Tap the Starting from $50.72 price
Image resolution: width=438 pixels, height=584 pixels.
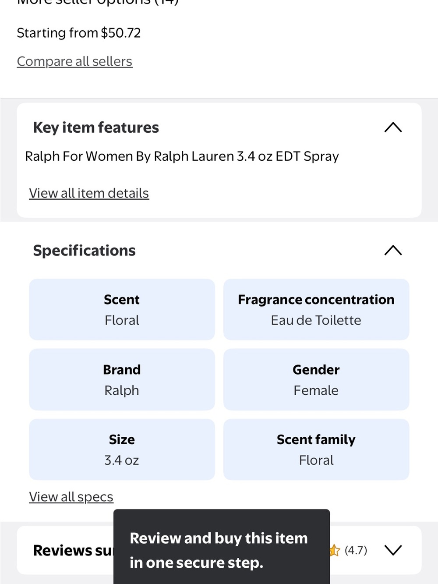point(79,33)
